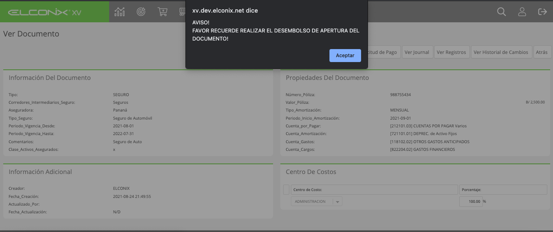The width and height of the screenshot is (553, 232).
Task: Click the Centro de Costo column header
Action: pyautogui.click(x=374, y=190)
